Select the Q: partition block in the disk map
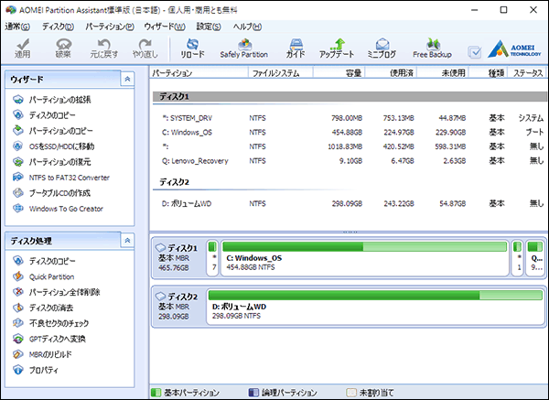 [x=535, y=258]
